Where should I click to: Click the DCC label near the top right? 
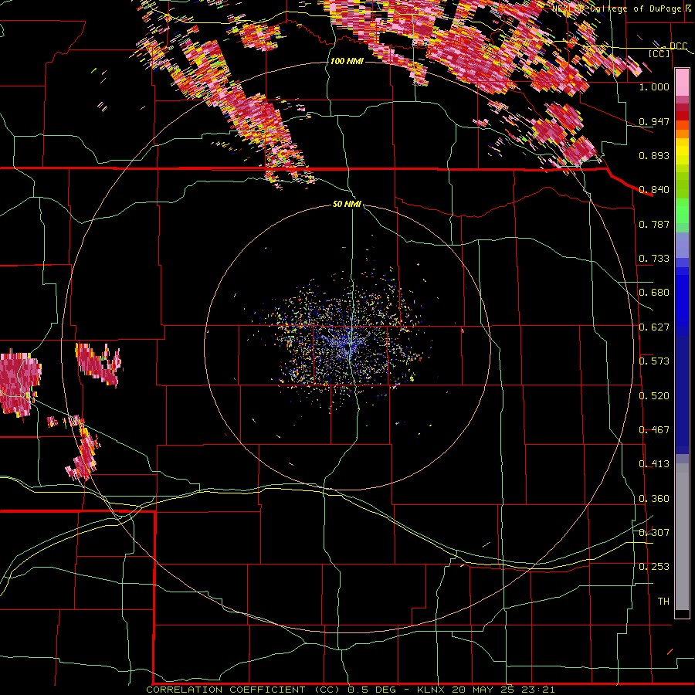coord(678,46)
